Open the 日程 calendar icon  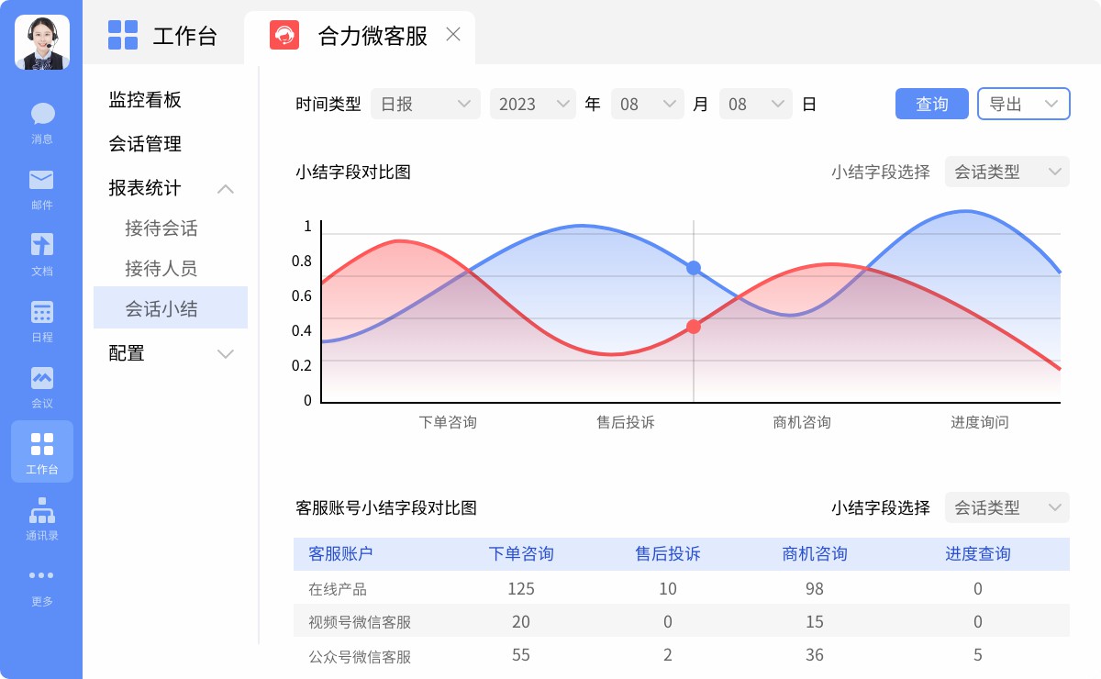42,312
